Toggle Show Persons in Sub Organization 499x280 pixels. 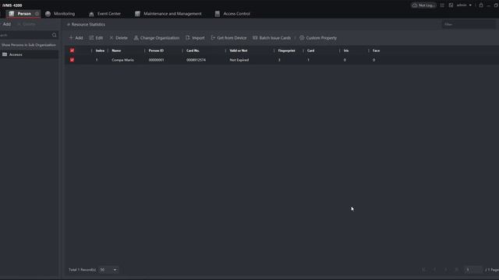click(x=29, y=45)
